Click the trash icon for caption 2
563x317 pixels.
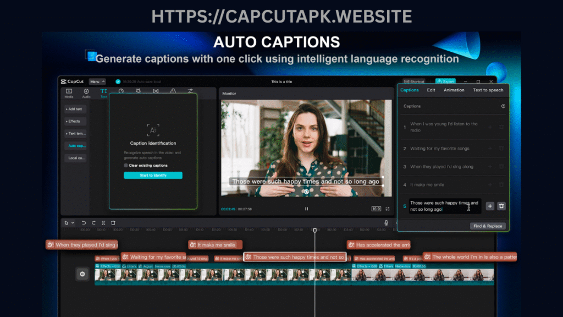coord(501,148)
